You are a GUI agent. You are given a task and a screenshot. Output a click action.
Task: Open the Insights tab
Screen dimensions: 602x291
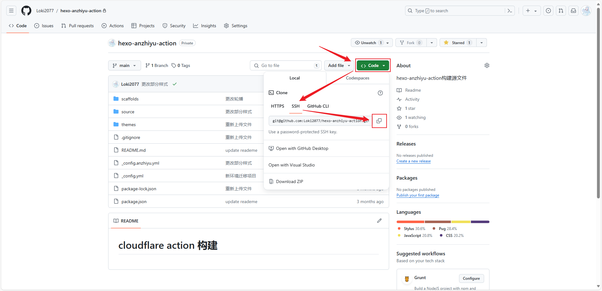tap(205, 26)
